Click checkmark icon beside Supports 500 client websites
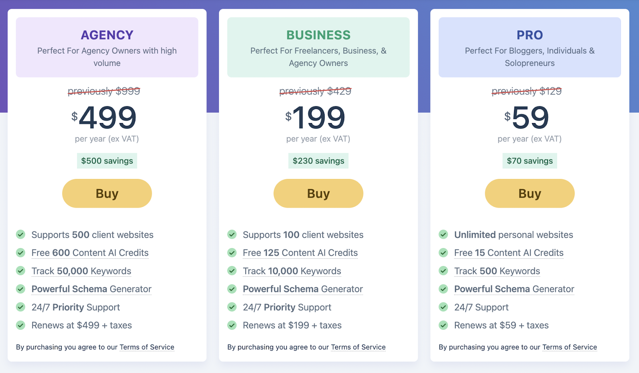Screen dimensions: 639x373 [21, 234]
